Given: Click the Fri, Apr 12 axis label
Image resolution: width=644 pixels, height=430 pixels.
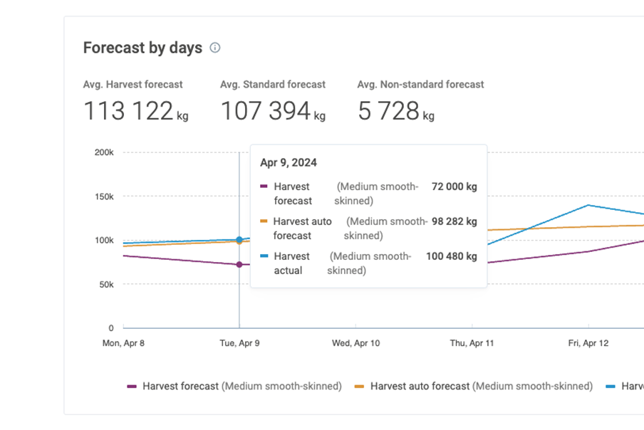Looking at the screenshot, I should (588, 343).
